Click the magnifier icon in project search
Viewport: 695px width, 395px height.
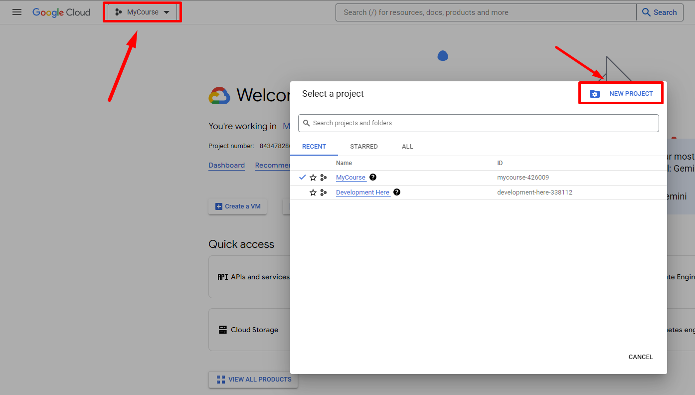click(307, 123)
